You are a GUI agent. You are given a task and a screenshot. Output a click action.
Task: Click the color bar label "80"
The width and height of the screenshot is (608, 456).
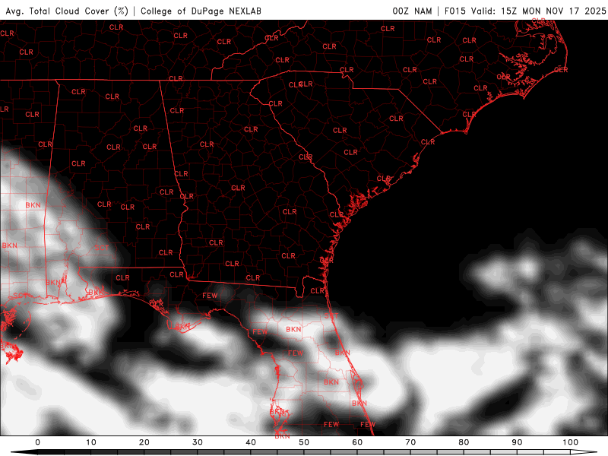pos(464,442)
